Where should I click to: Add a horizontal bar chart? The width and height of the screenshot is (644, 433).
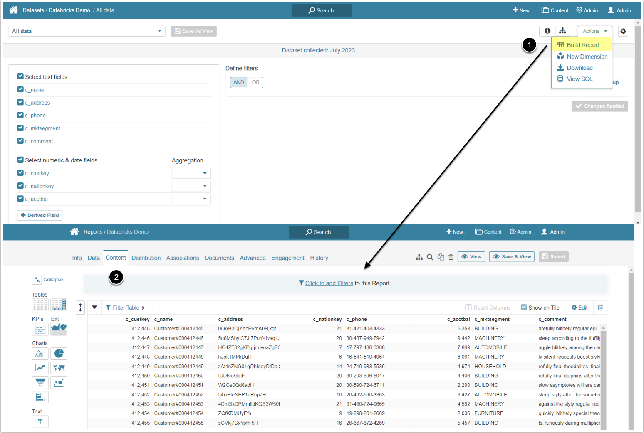click(x=40, y=397)
